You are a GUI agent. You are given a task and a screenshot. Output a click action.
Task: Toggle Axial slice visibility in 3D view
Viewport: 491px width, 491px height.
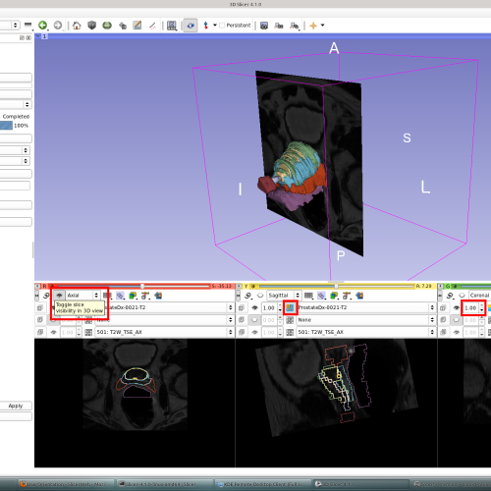pos(59,296)
